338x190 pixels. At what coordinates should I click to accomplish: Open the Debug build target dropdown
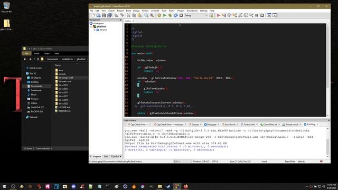pyautogui.click(x=196, y=15)
